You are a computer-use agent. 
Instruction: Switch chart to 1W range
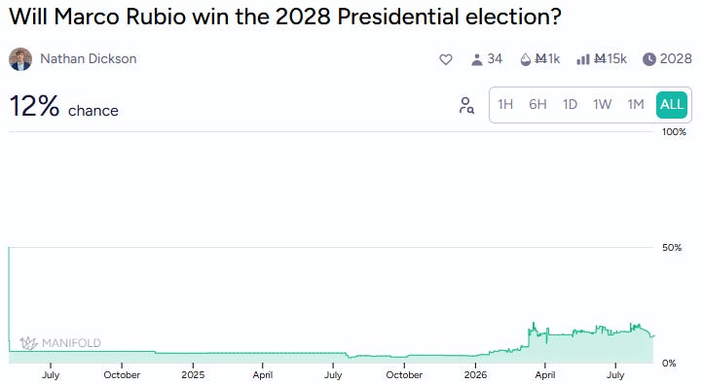pyautogui.click(x=602, y=105)
